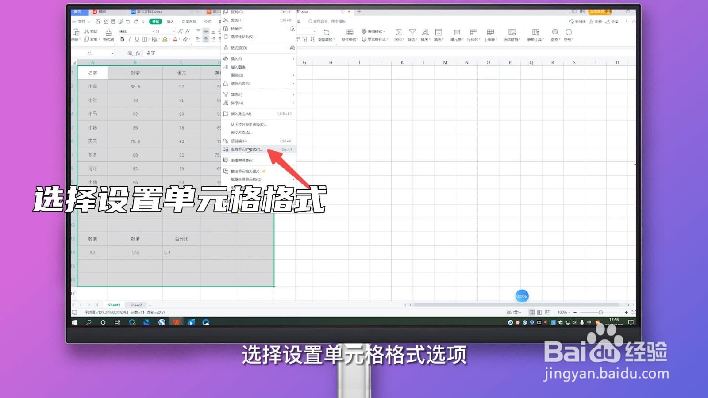Click the 类型转换 (Type Convert) icon
Viewport: 708px width, 398px height.
[327, 32]
